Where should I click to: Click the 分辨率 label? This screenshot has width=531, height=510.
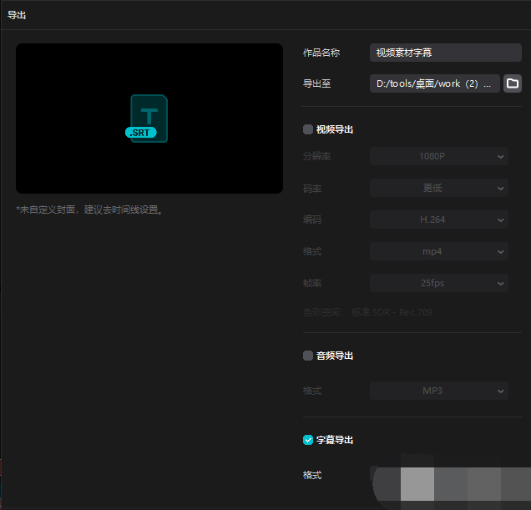pos(316,156)
